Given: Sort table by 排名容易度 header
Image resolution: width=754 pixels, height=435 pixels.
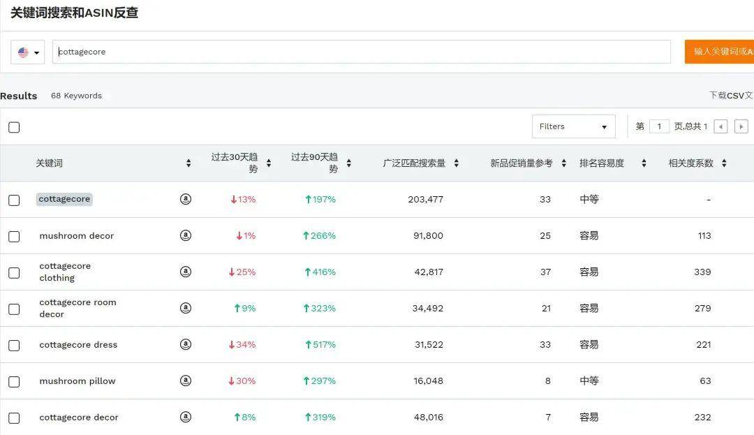Looking at the screenshot, I should (644, 163).
